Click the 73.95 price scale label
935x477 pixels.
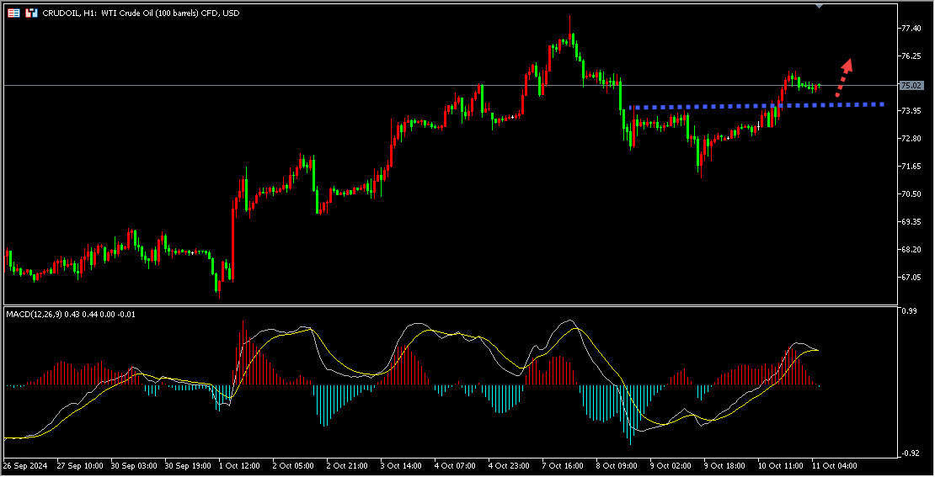click(912, 111)
